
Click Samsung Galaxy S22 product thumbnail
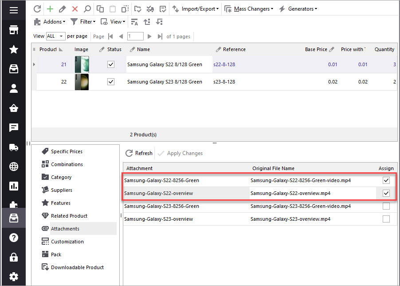82,64
